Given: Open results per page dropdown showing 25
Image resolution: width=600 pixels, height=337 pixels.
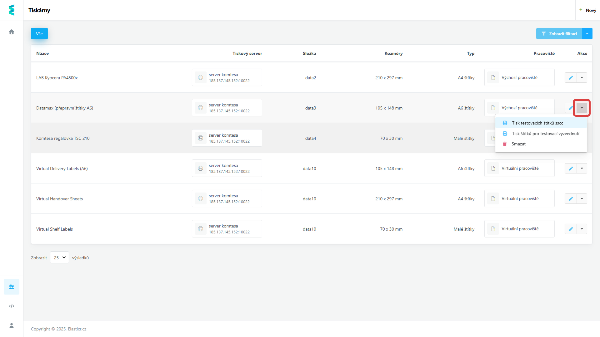Looking at the screenshot, I should point(59,258).
